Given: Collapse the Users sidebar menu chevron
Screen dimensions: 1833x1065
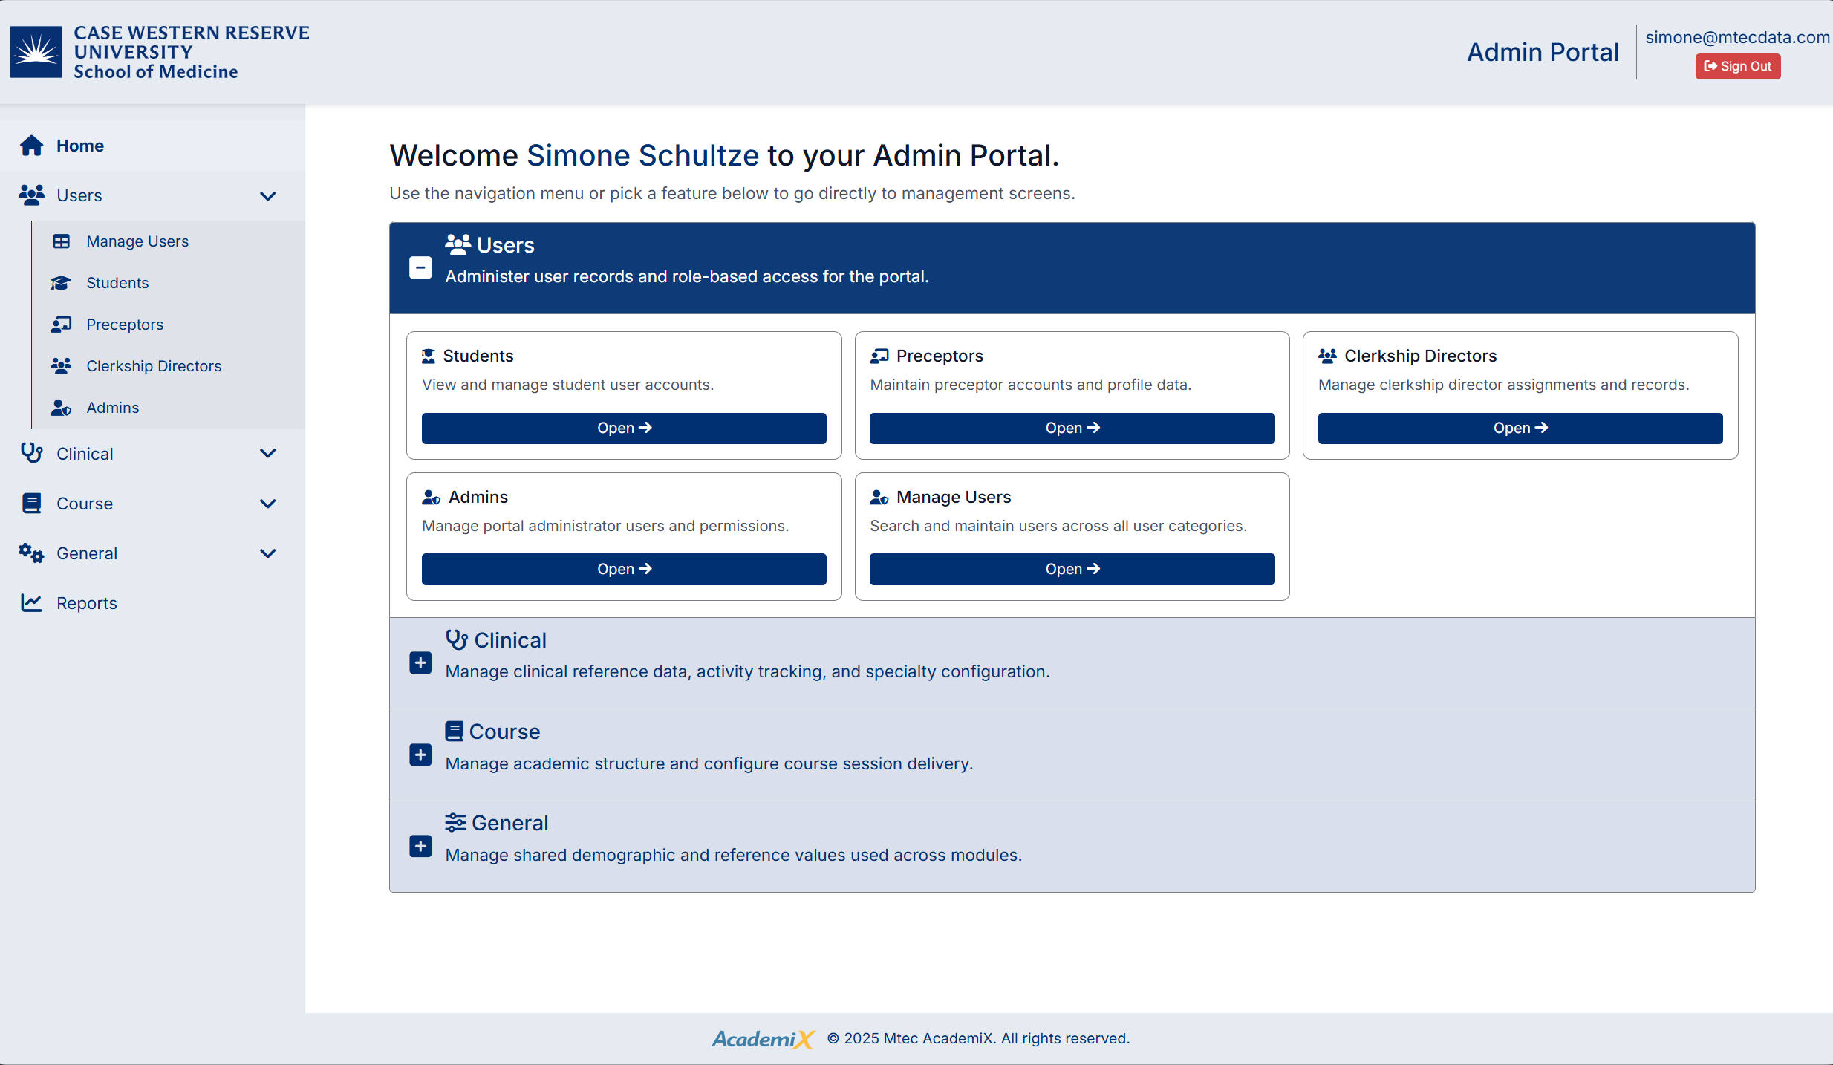Looking at the screenshot, I should [268, 196].
